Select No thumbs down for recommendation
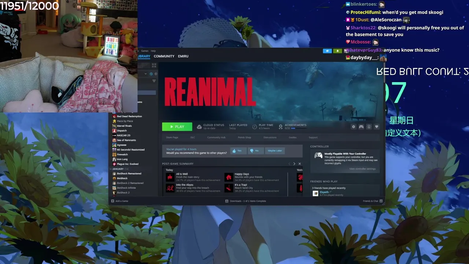 point(256,151)
